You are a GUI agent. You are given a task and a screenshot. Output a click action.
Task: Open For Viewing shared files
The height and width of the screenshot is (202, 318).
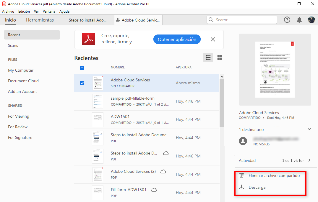[19, 116]
